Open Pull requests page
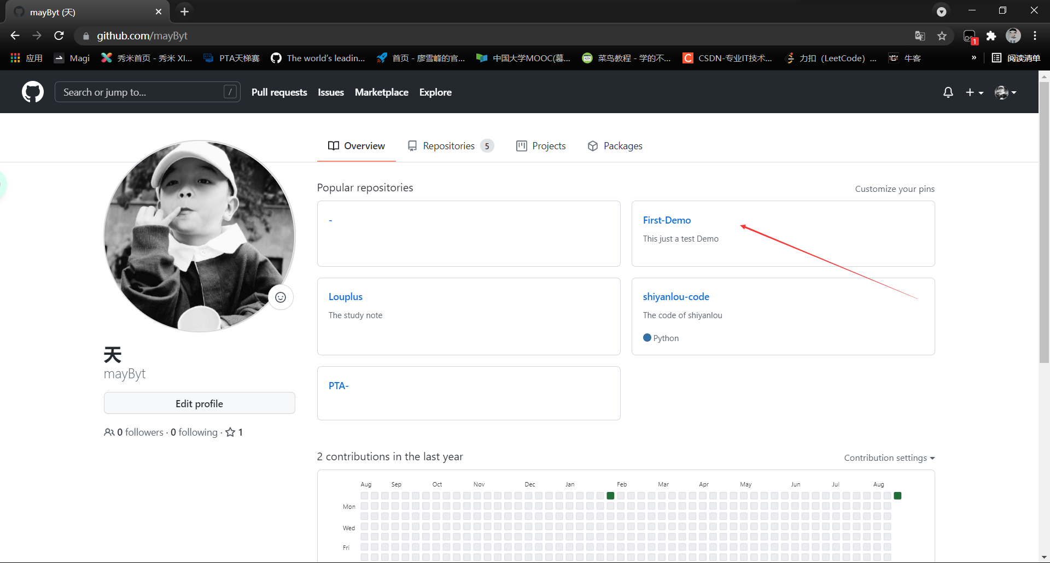 279,92
